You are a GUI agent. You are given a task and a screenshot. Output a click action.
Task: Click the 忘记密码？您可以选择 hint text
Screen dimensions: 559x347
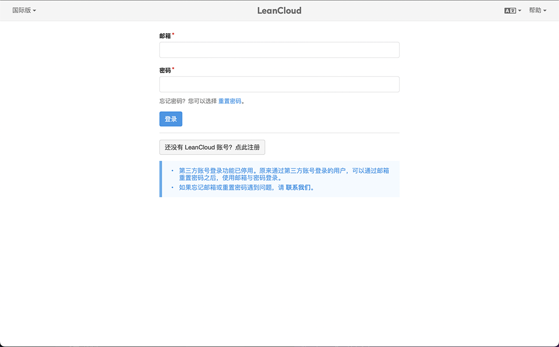188,101
